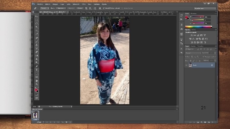Open the Filtro menu

click(84, 4)
